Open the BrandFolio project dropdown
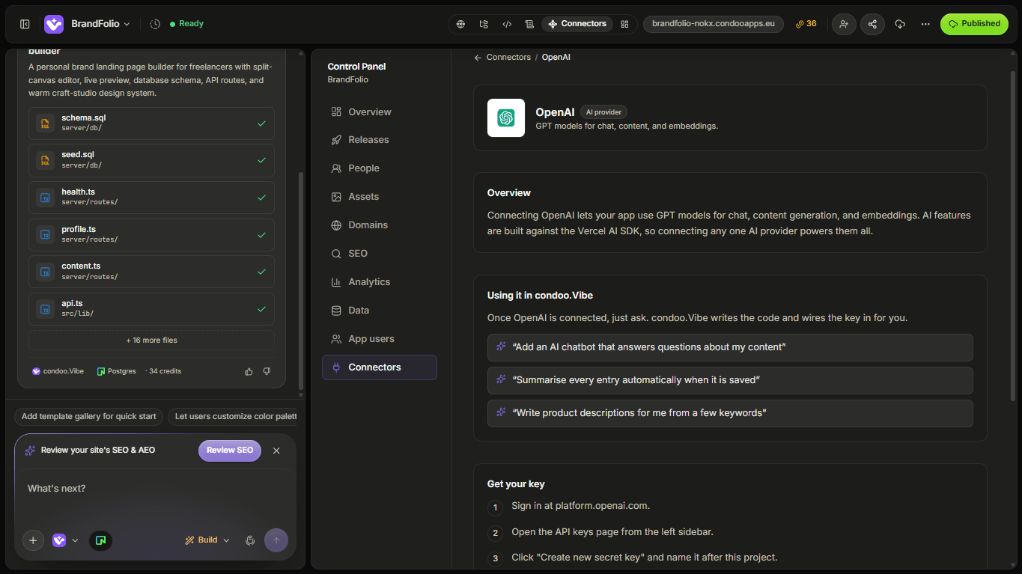This screenshot has height=574, width=1022. (100, 24)
